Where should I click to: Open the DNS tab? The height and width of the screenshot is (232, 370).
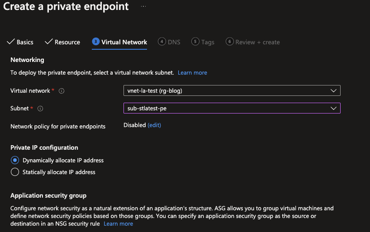pos(174,42)
